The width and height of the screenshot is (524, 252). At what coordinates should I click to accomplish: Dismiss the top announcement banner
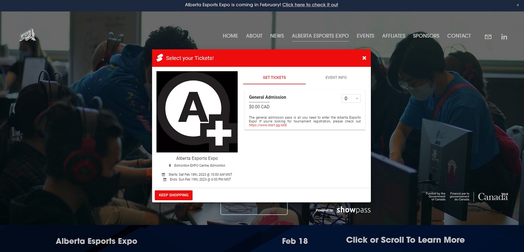[x=518, y=5]
